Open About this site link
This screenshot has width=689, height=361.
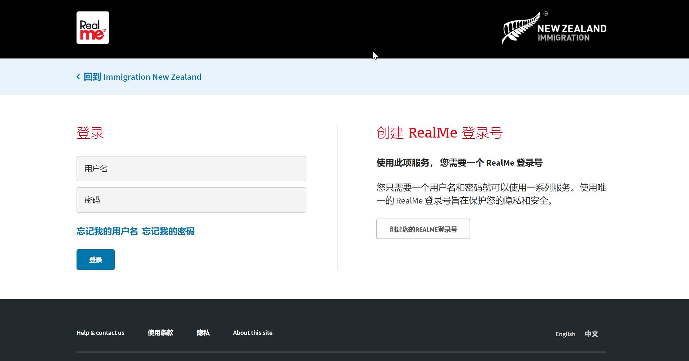(x=252, y=333)
